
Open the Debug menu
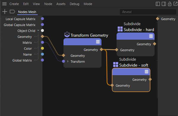pyautogui.click(x=74, y=4)
